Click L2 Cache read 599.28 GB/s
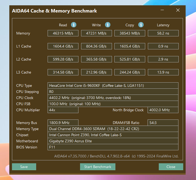 click(63, 59)
